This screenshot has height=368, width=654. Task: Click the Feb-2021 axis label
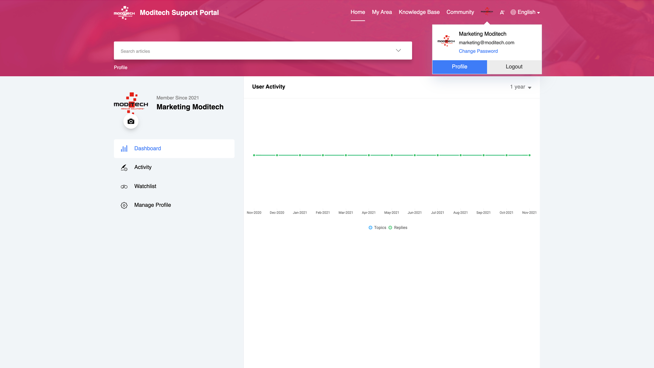[x=323, y=213]
